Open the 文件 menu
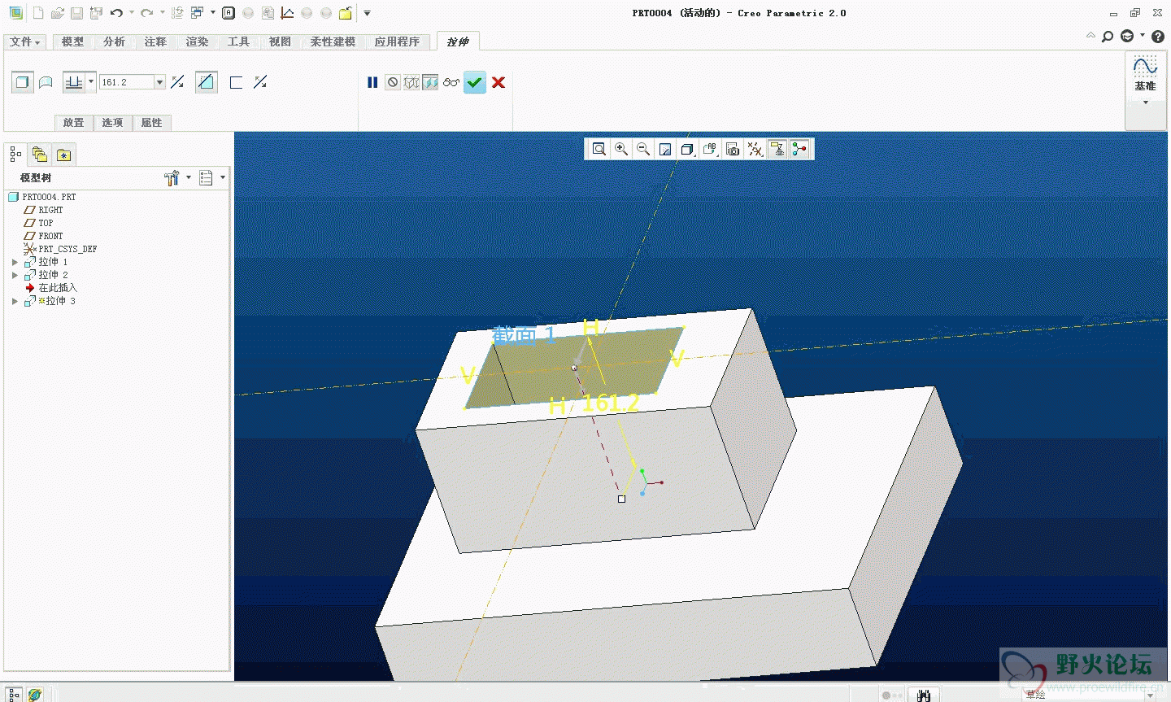 coord(25,41)
